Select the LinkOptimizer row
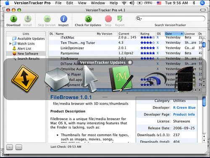Screen dimensions: 210x158 pyautogui.click(x=126, y=48)
